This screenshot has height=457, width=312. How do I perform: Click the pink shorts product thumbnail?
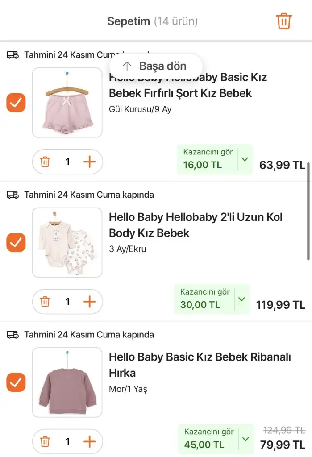[x=67, y=103]
